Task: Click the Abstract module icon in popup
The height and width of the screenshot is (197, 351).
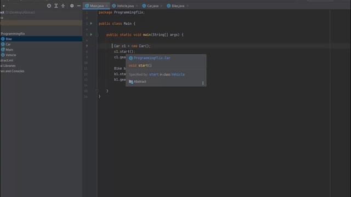Action: coord(131,82)
